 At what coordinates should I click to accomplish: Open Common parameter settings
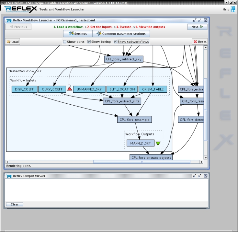(x=121, y=34)
